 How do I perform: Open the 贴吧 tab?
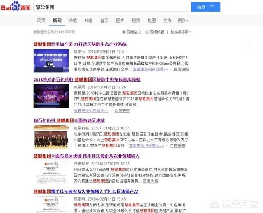coord(73,20)
